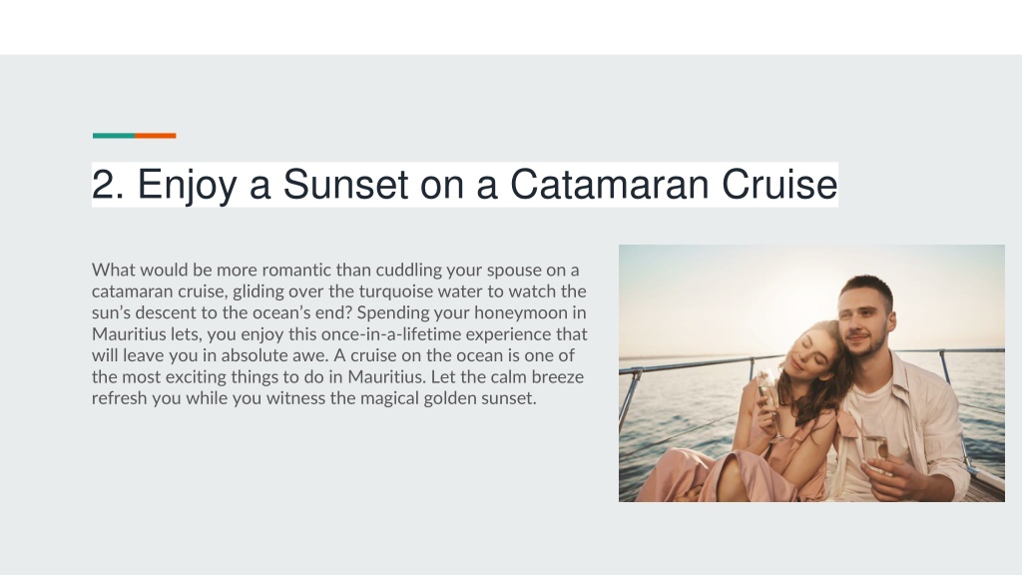
Task: Click the word "Enjoy" in the title
Action: pos(187,185)
